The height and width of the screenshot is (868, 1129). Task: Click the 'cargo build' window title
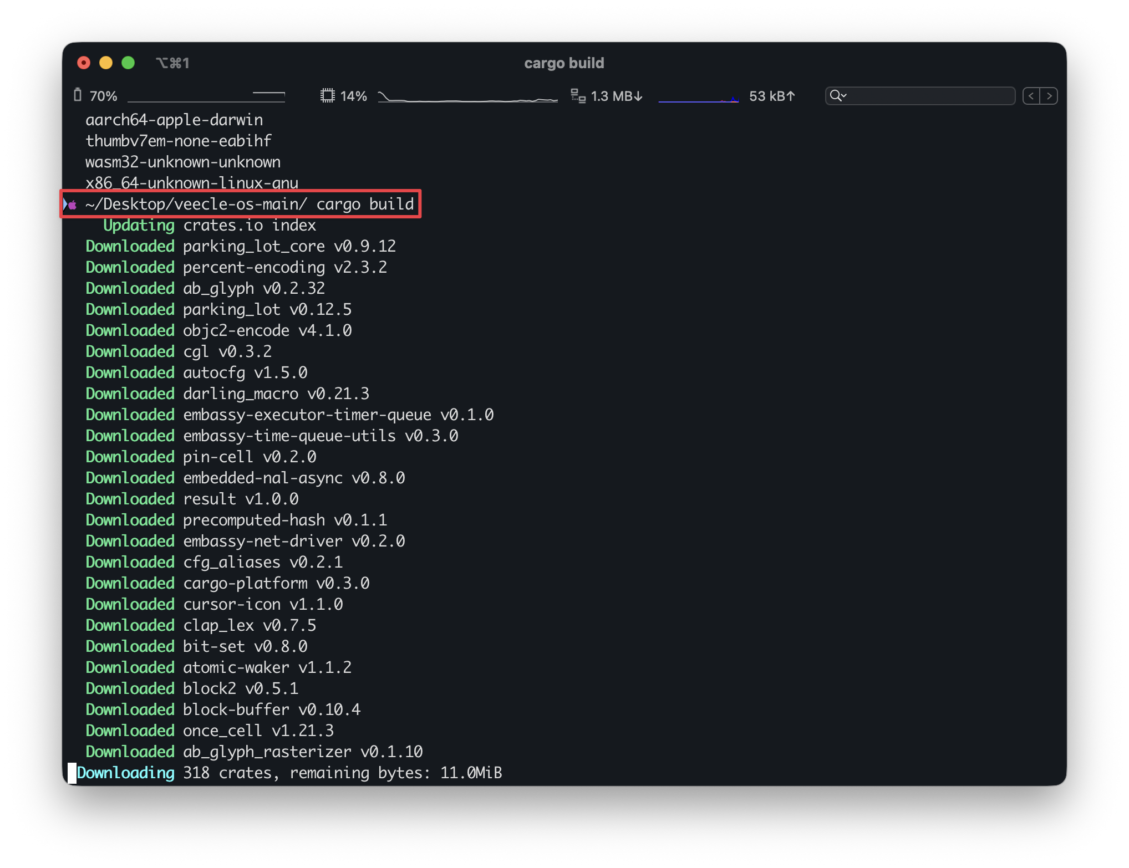564,63
